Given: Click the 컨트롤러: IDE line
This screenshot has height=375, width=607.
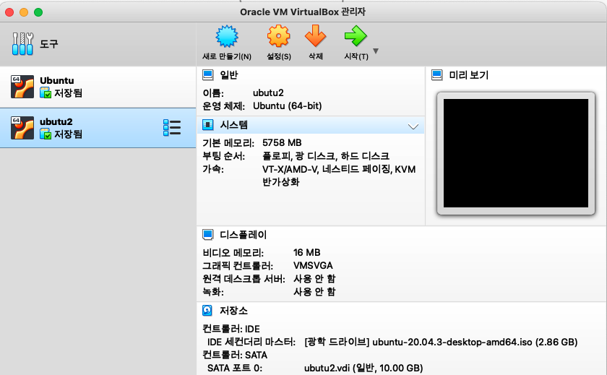Looking at the screenshot, I should [x=231, y=329].
